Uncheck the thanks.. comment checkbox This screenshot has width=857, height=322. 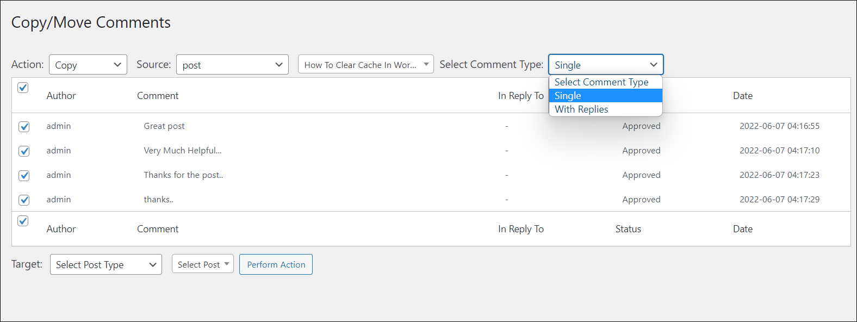click(24, 200)
